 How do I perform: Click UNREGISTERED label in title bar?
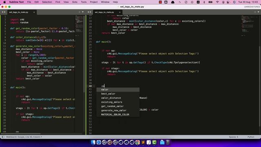tap(252, 7)
